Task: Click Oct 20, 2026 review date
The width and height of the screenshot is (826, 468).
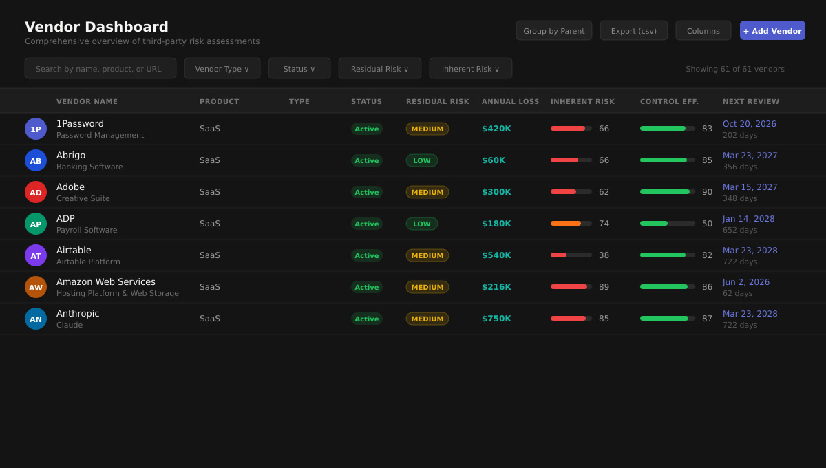Action: (x=750, y=124)
